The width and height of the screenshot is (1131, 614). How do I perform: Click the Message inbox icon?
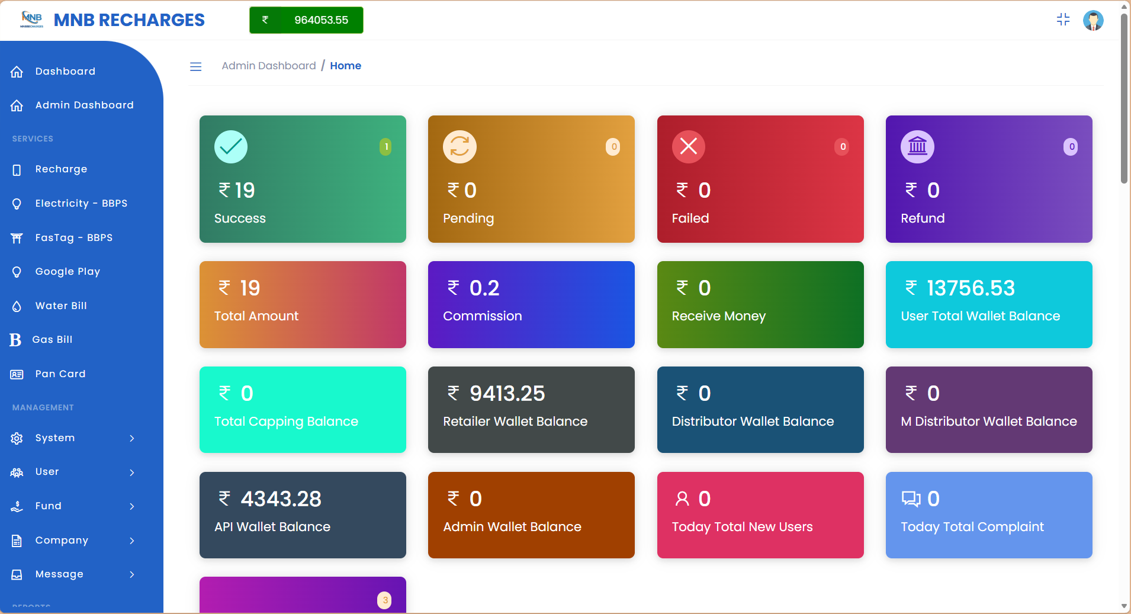click(x=17, y=574)
